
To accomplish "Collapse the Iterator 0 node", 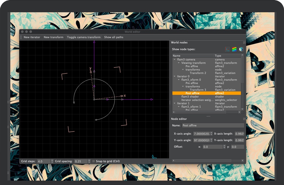I will click(174, 76).
